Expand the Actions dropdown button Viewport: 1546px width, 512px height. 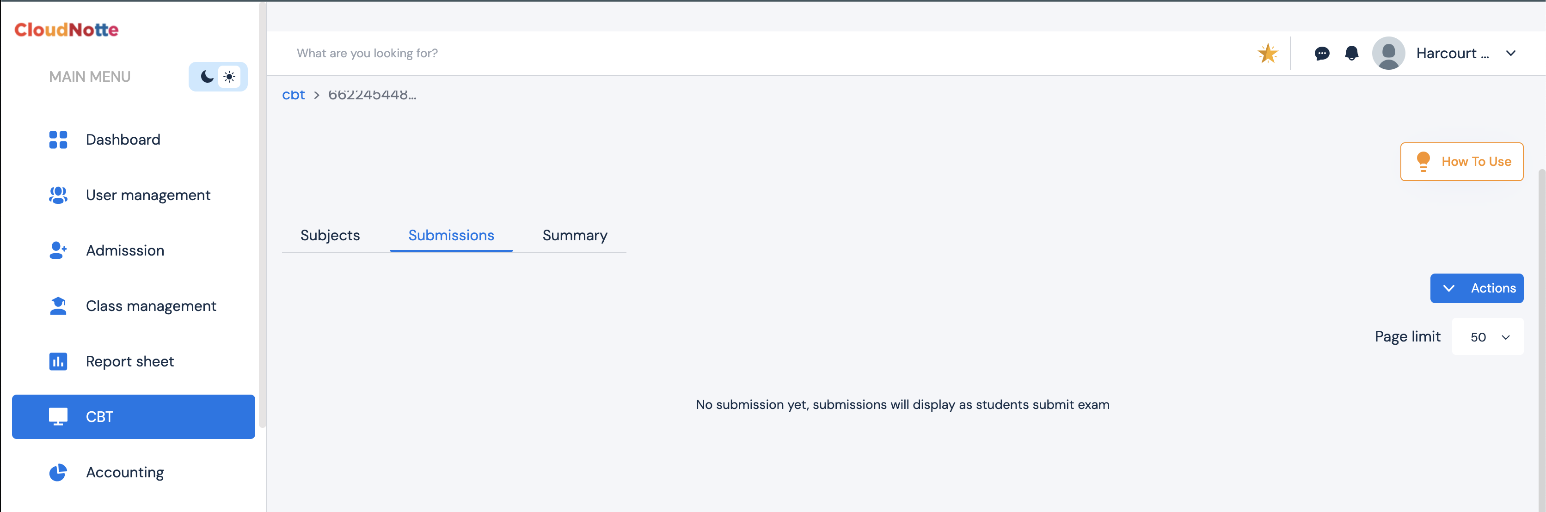pyautogui.click(x=1476, y=288)
